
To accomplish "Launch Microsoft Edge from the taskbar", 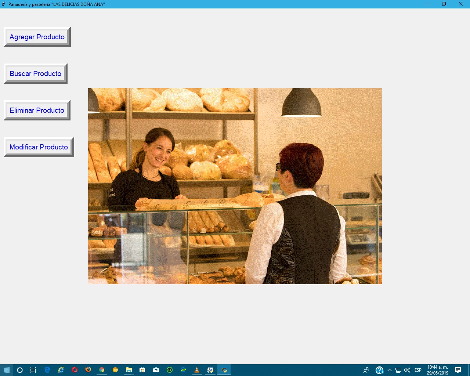I will point(47,370).
